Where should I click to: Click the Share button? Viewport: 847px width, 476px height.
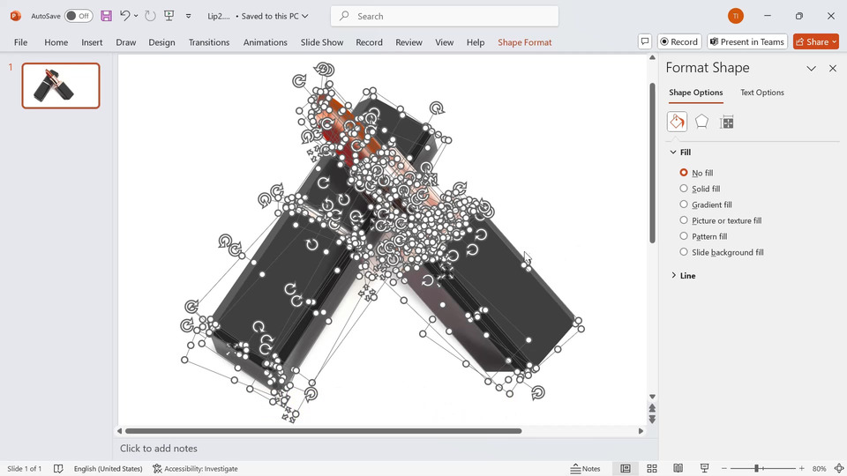815,41
